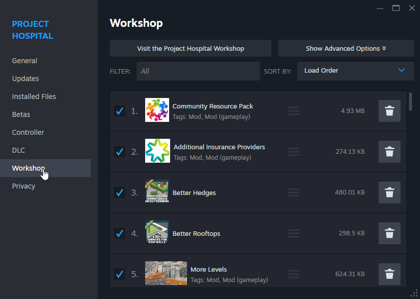Visit the Project Hospital Workshop

pyautogui.click(x=191, y=48)
